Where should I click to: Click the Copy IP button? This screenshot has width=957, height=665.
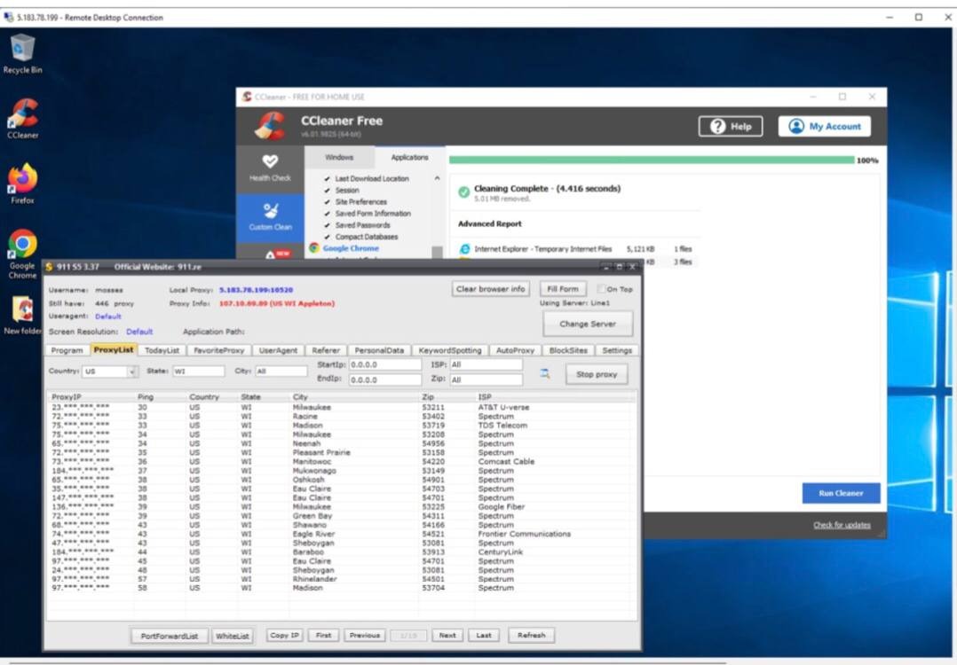pos(284,635)
